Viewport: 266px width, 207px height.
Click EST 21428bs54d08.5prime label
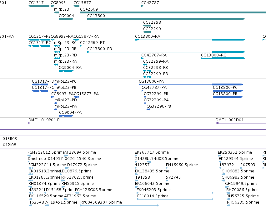(156, 159)
